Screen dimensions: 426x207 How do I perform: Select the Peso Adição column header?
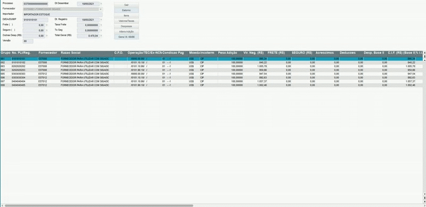click(x=230, y=53)
